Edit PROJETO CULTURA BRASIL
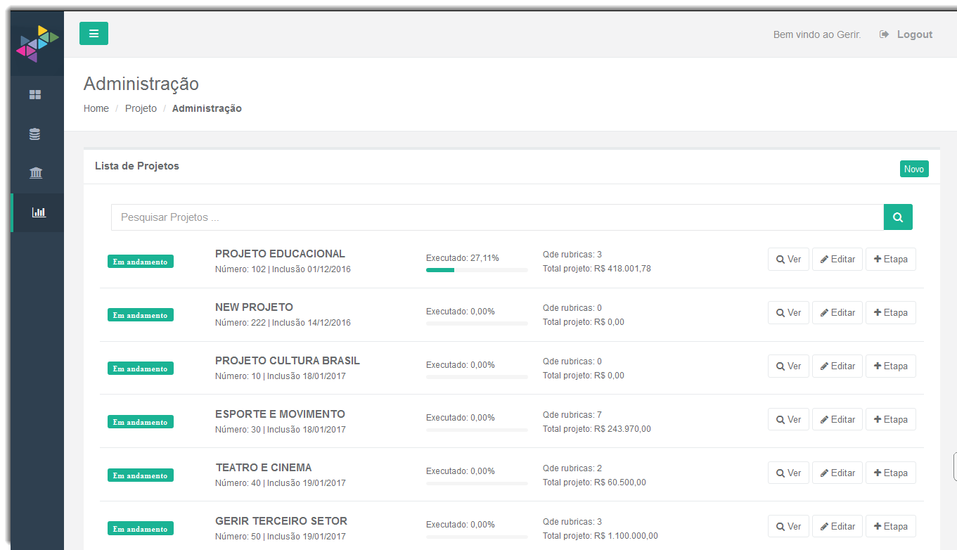Viewport: 957px width, 550px height. (837, 366)
